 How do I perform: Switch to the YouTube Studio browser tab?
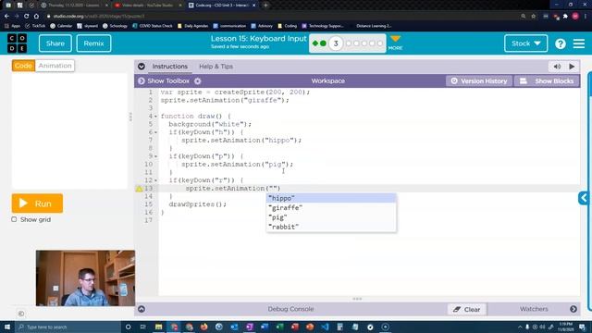coord(147,6)
